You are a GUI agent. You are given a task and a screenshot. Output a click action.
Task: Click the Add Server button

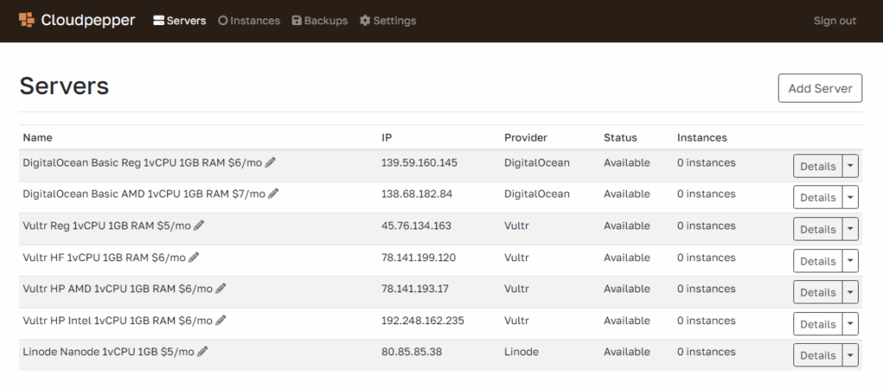(x=820, y=89)
